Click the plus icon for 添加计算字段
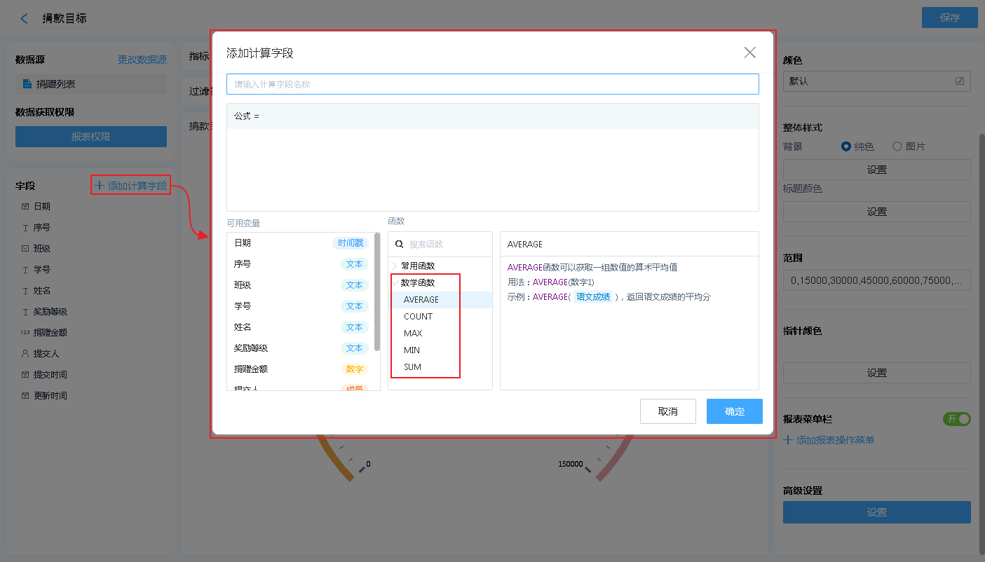 pyautogui.click(x=99, y=186)
